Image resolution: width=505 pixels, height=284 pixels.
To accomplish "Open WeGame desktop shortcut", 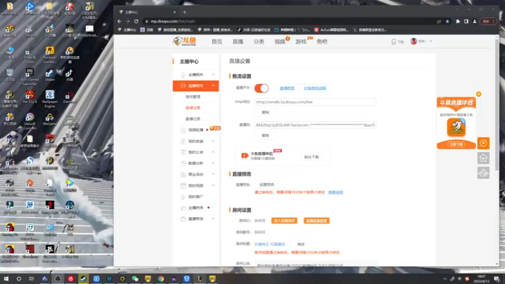I will [50, 119].
